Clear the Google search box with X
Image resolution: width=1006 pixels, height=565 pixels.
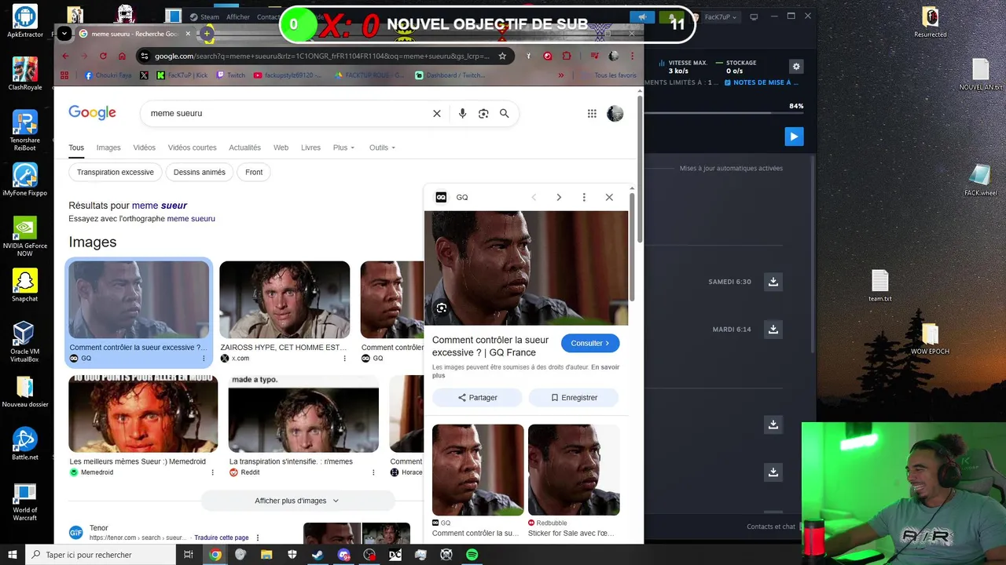[437, 114]
